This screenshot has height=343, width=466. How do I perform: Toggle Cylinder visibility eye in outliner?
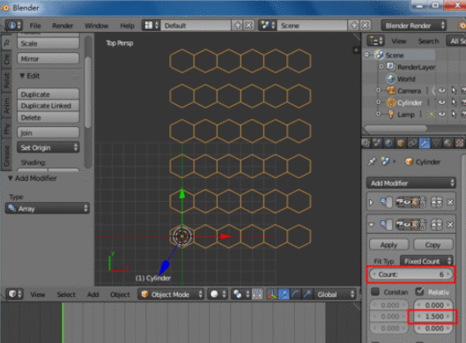click(441, 102)
